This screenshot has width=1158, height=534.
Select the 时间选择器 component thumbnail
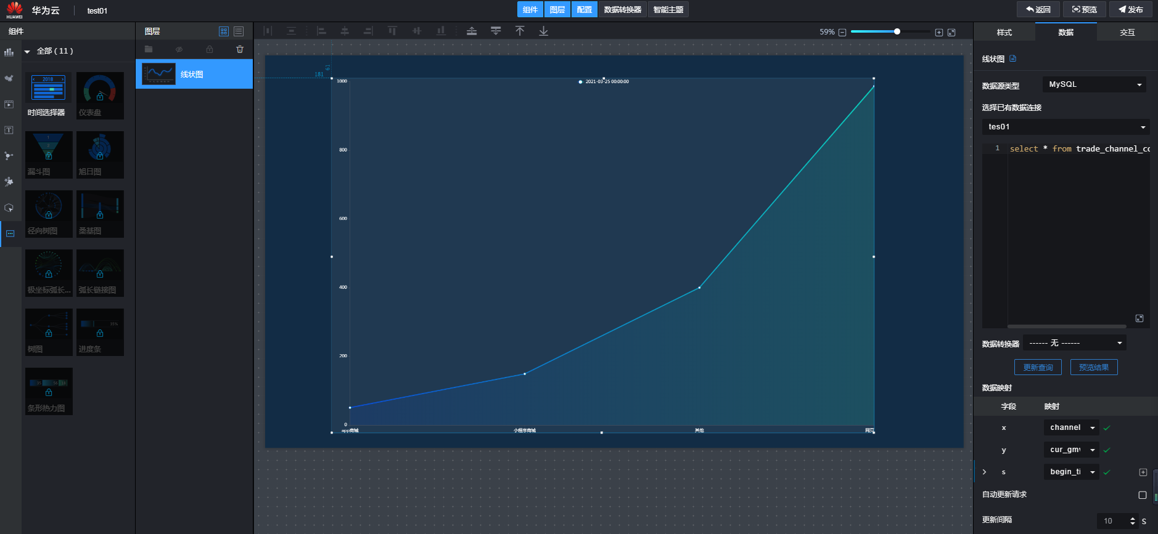(49, 95)
